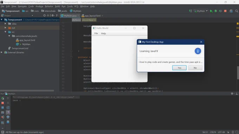Clear the console with trash icon
Image resolution: width=239 pixels, height=134 pixels.
click(8, 122)
